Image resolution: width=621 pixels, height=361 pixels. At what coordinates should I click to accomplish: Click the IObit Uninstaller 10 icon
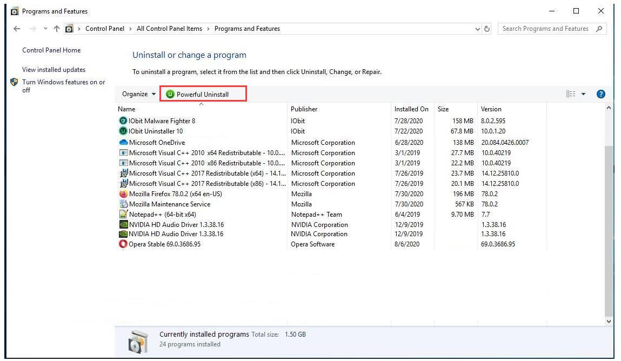click(x=123, y=131)
